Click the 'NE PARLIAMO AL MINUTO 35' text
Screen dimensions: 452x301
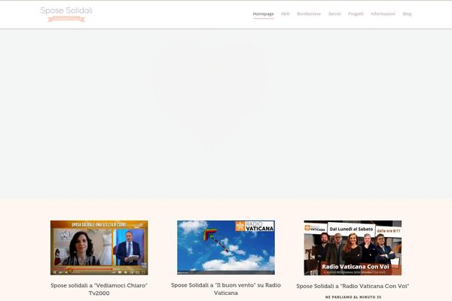click(353, 297)
